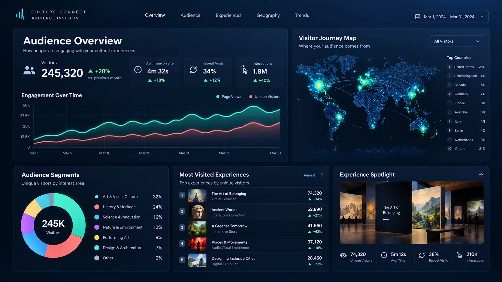Click Designing Inclusive Cities thumbnail
This screenshot has width=502, height=282.
point(197,260)
